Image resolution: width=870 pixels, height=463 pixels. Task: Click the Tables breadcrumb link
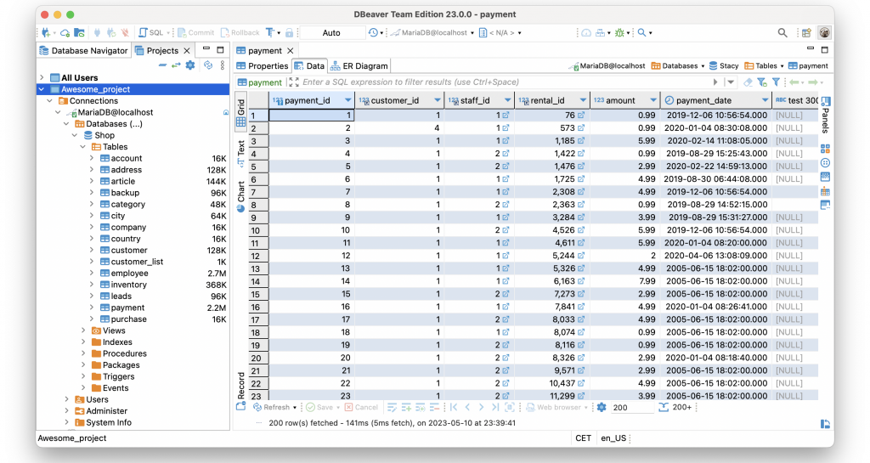(x=760, y=66)
